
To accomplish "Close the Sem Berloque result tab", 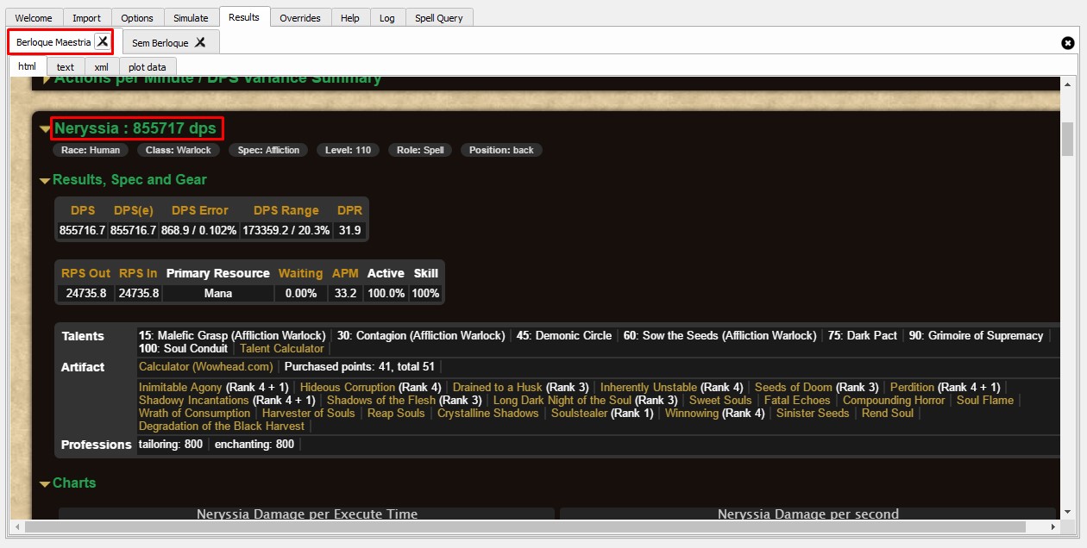I will 200,42.
